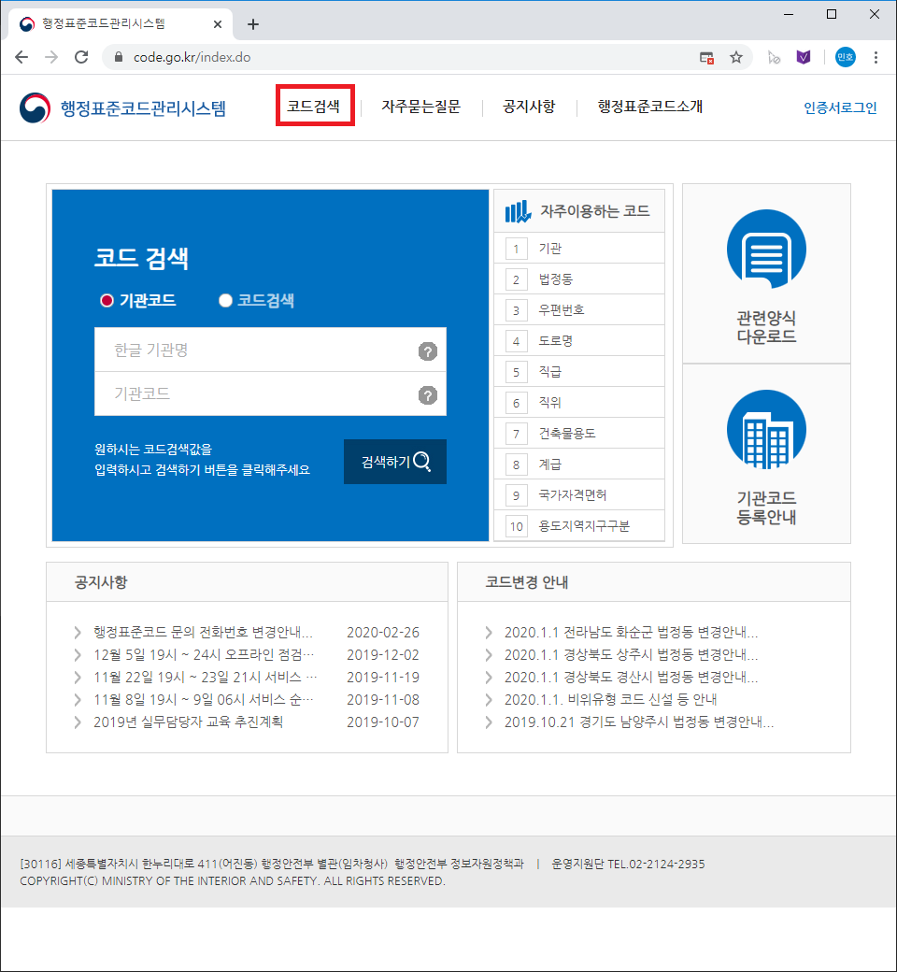Open the Chrome three-dot menu
This screenshot has width=897, height=972.
tap(876, 56)
